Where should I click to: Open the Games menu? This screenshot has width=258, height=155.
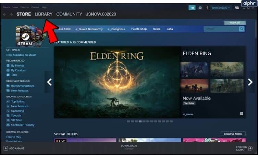pos(35,7)
